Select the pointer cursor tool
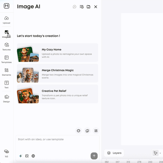 click(155, 153)
